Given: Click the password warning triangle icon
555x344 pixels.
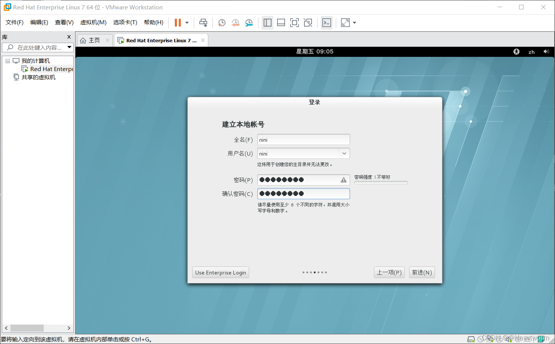Looking at the screenshot, I should [344, 180].
